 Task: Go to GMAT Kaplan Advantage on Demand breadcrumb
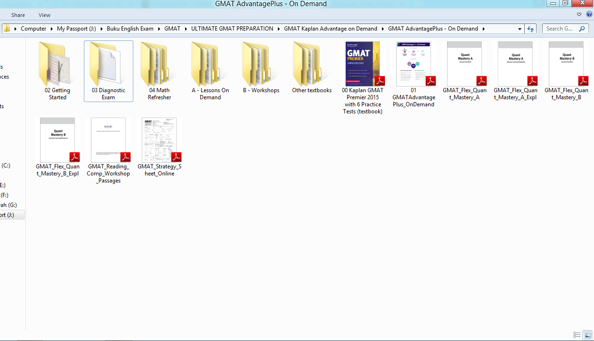(x=331, y=29)
